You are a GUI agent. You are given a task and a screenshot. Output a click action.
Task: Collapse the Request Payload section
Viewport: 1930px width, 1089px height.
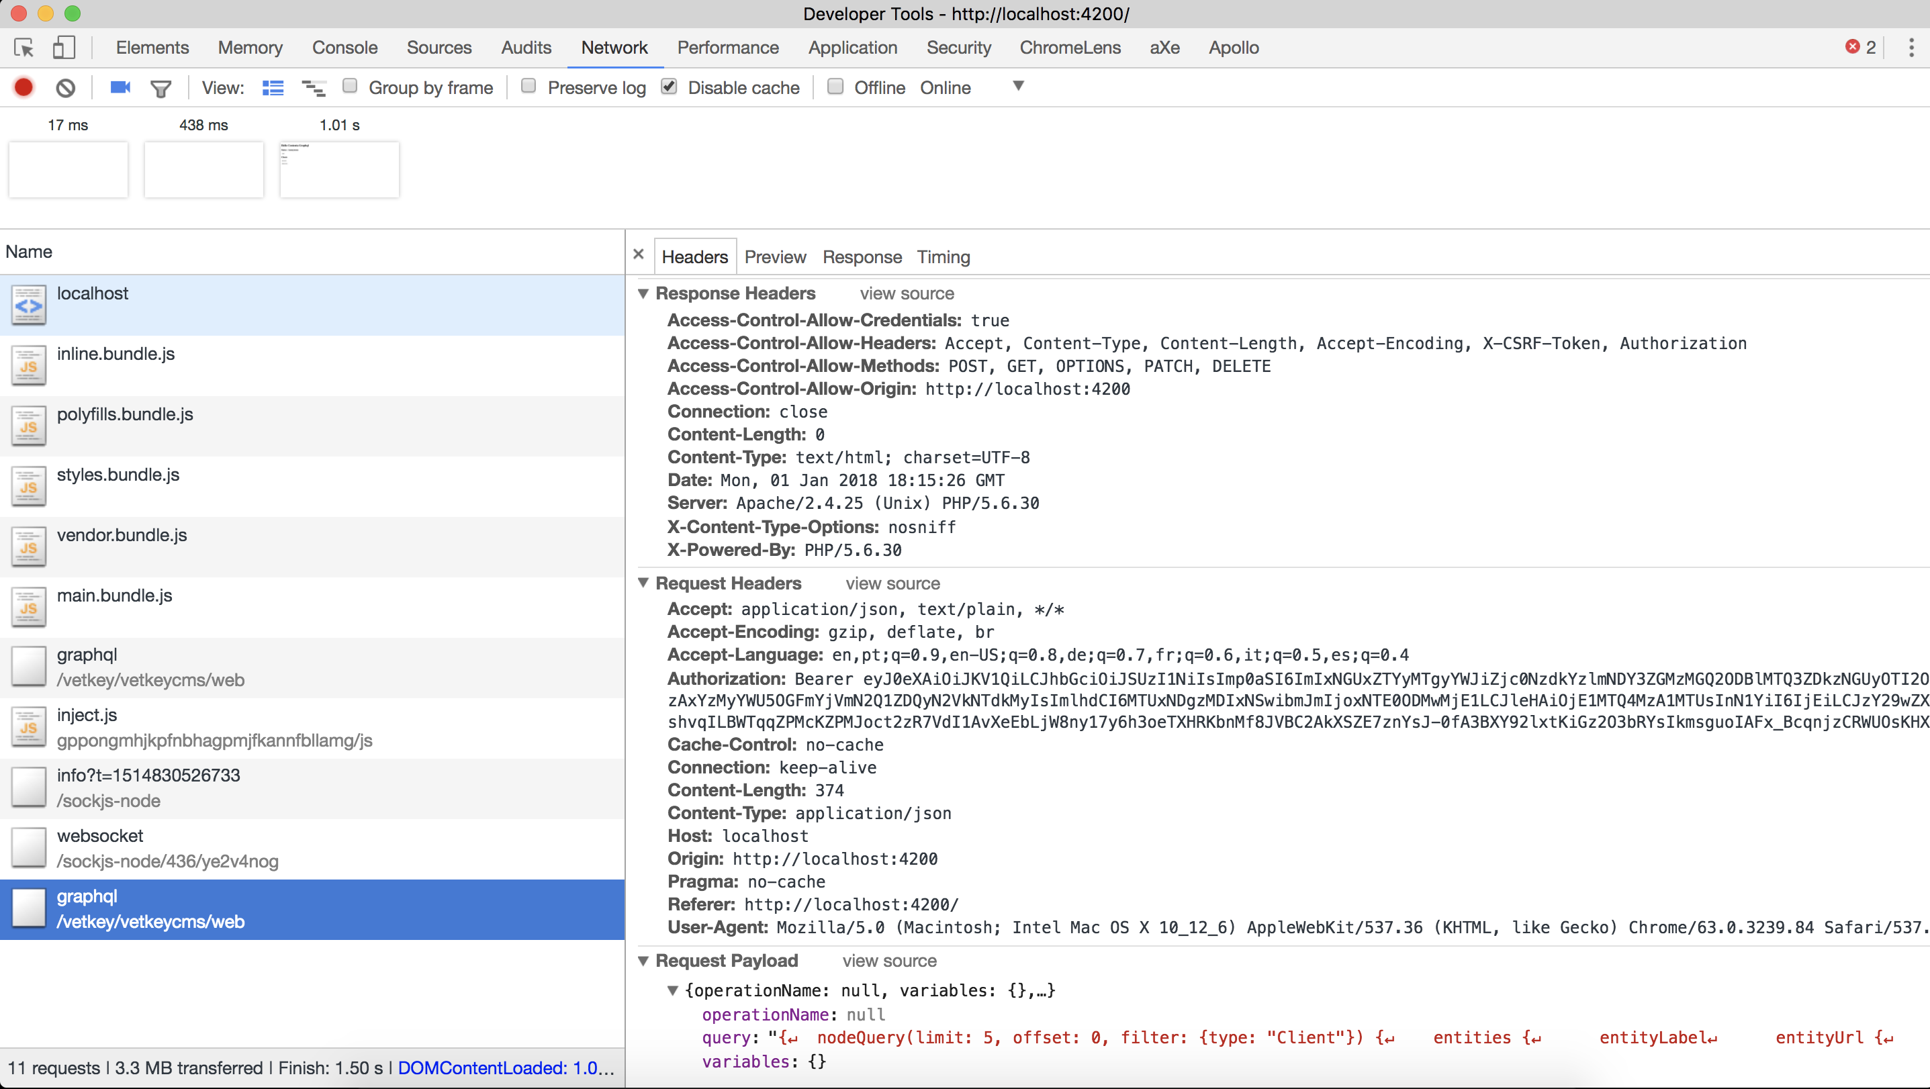(643, 960)
